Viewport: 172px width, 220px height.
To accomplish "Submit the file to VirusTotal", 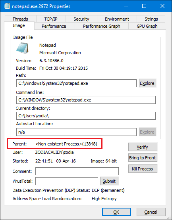I will [x=109, y=181].
